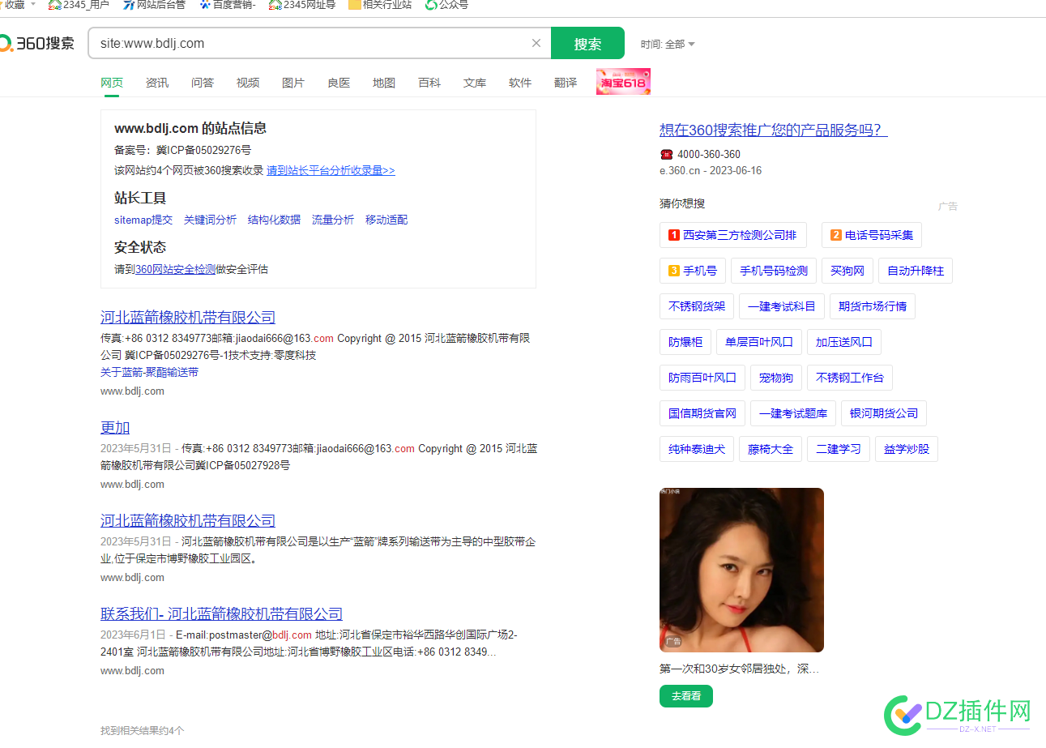Select suggestion 纯种泰迪犬
Screen dimensions: 1046x748
(x=697, y=449)
